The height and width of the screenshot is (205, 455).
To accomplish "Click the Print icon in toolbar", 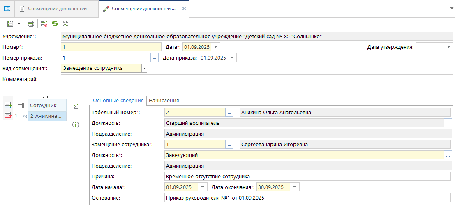I will (31, 24).
